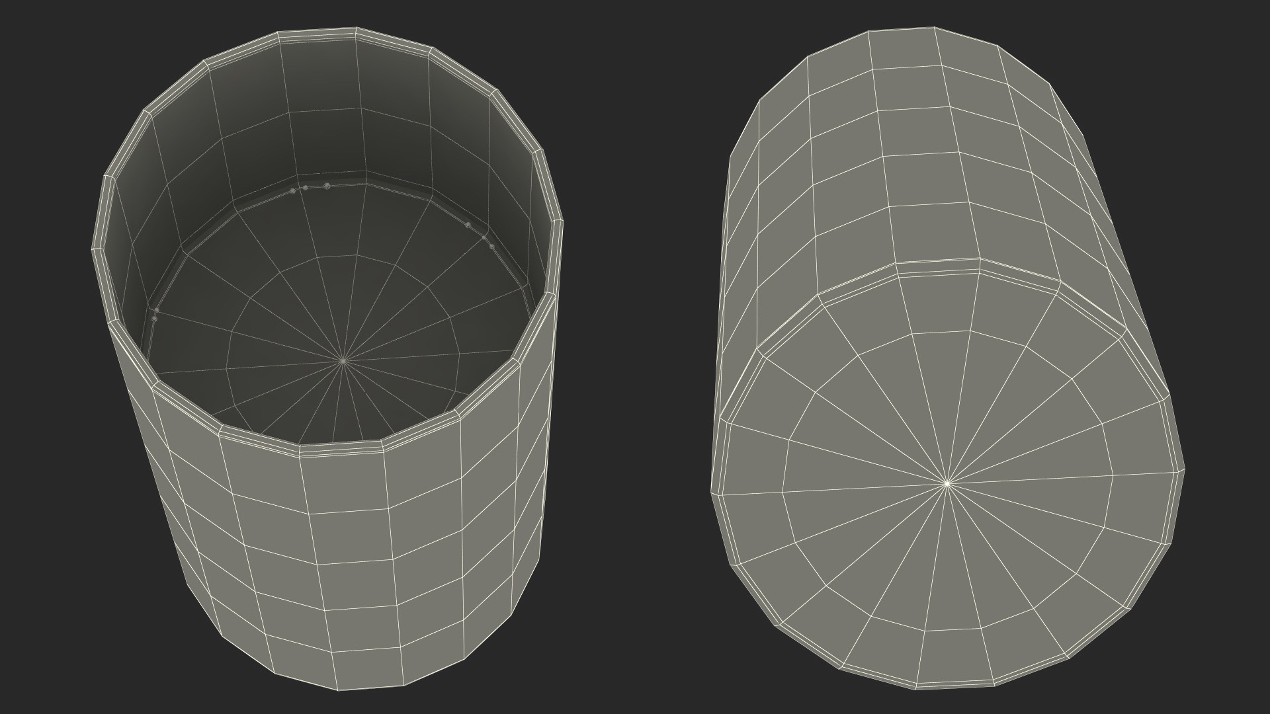Click lower dot of left-side pair inside left cylinder
This screenshot has width=1270, height=714.
point(154,319)
